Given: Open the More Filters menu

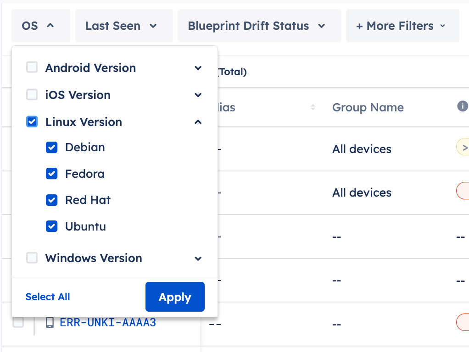Looking at the screenshot, I should [x=402, y=26].
